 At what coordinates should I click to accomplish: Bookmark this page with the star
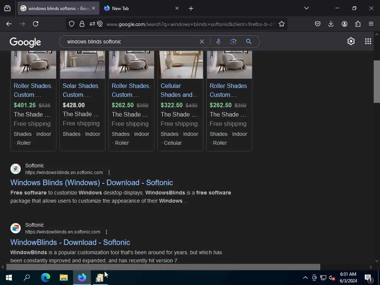point(281,24)
